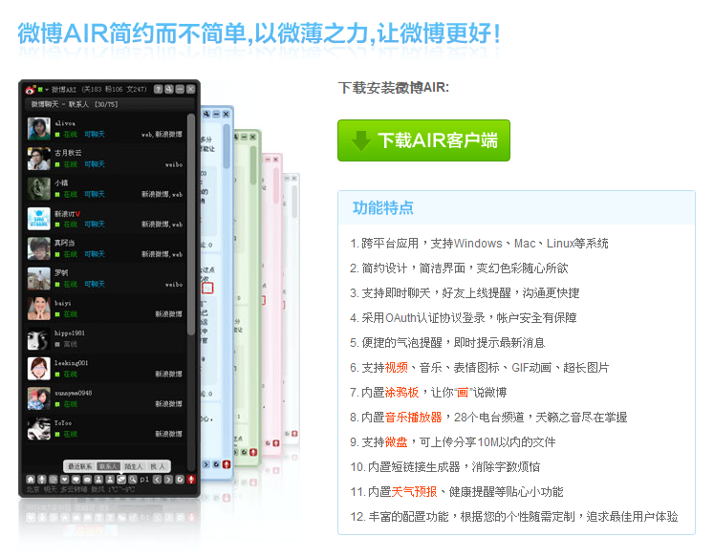Open the red 涂鸦板 link
This screenshot has width=714, height=558.
point(401,393)
